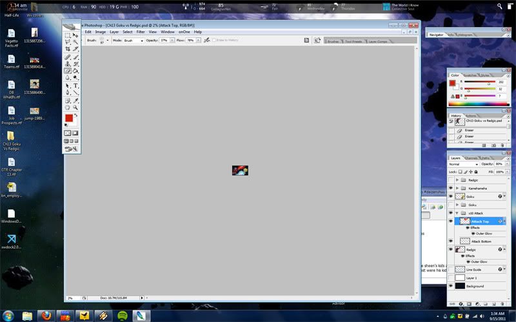The image size is (516, 322).
Task: Activate the Eyedropper tool
Action: coord(75,100)
